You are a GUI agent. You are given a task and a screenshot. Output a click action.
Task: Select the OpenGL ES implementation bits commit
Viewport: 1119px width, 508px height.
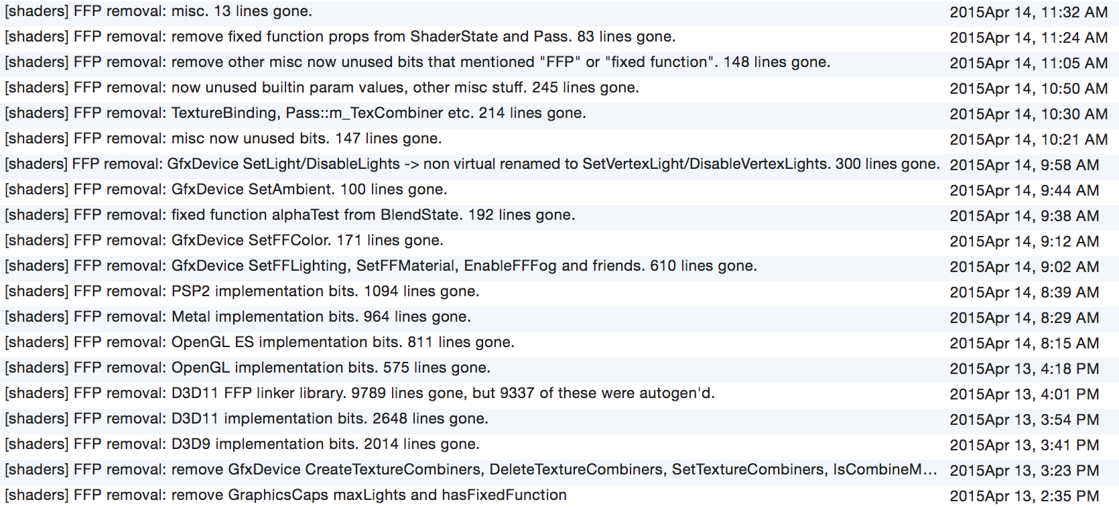[x=559, y=342]
